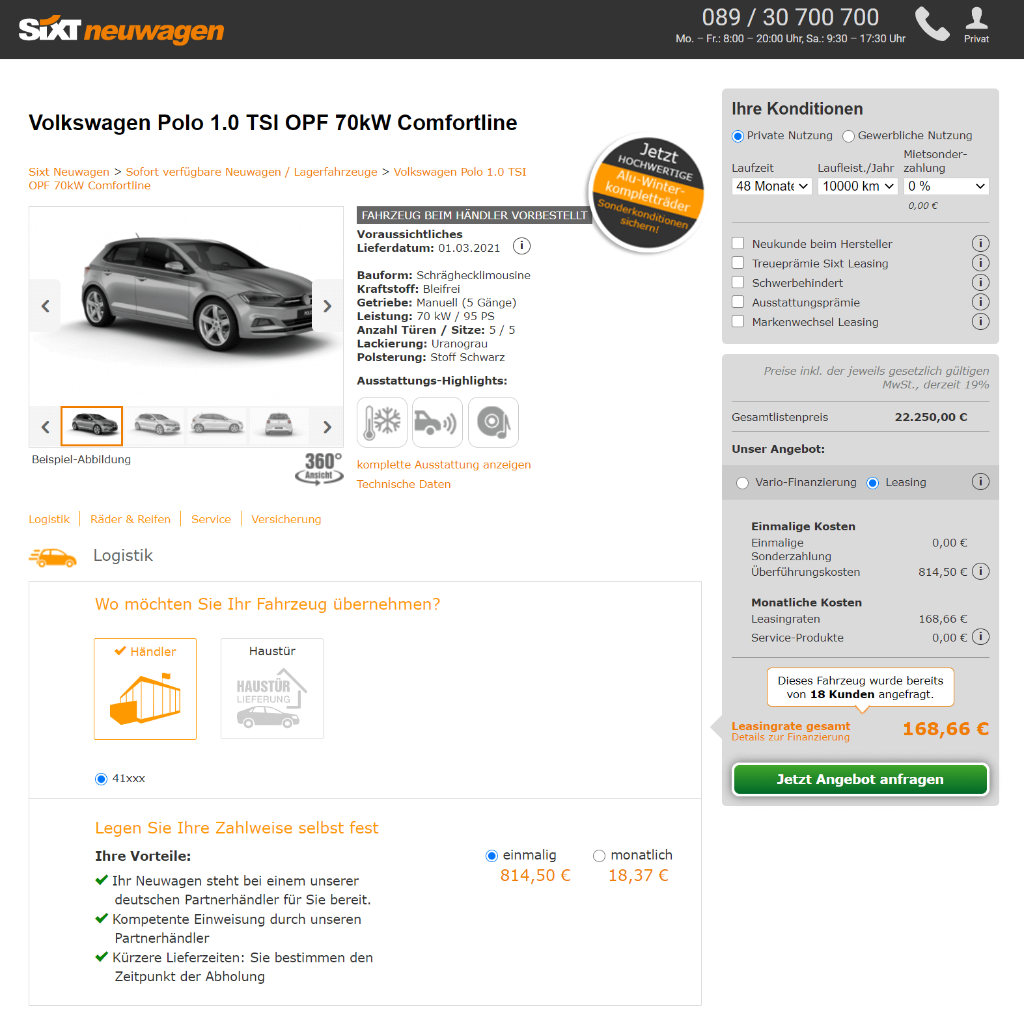Click the info icon next to Lieferdatum
The width and height of the screenshot is (1024, 1015).
[x=521, y=246]
